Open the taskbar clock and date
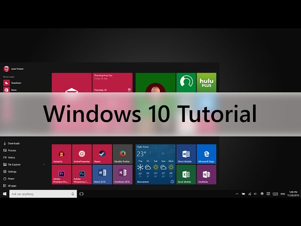The width and height of the screenshot is (301, 226). (293, 194)
